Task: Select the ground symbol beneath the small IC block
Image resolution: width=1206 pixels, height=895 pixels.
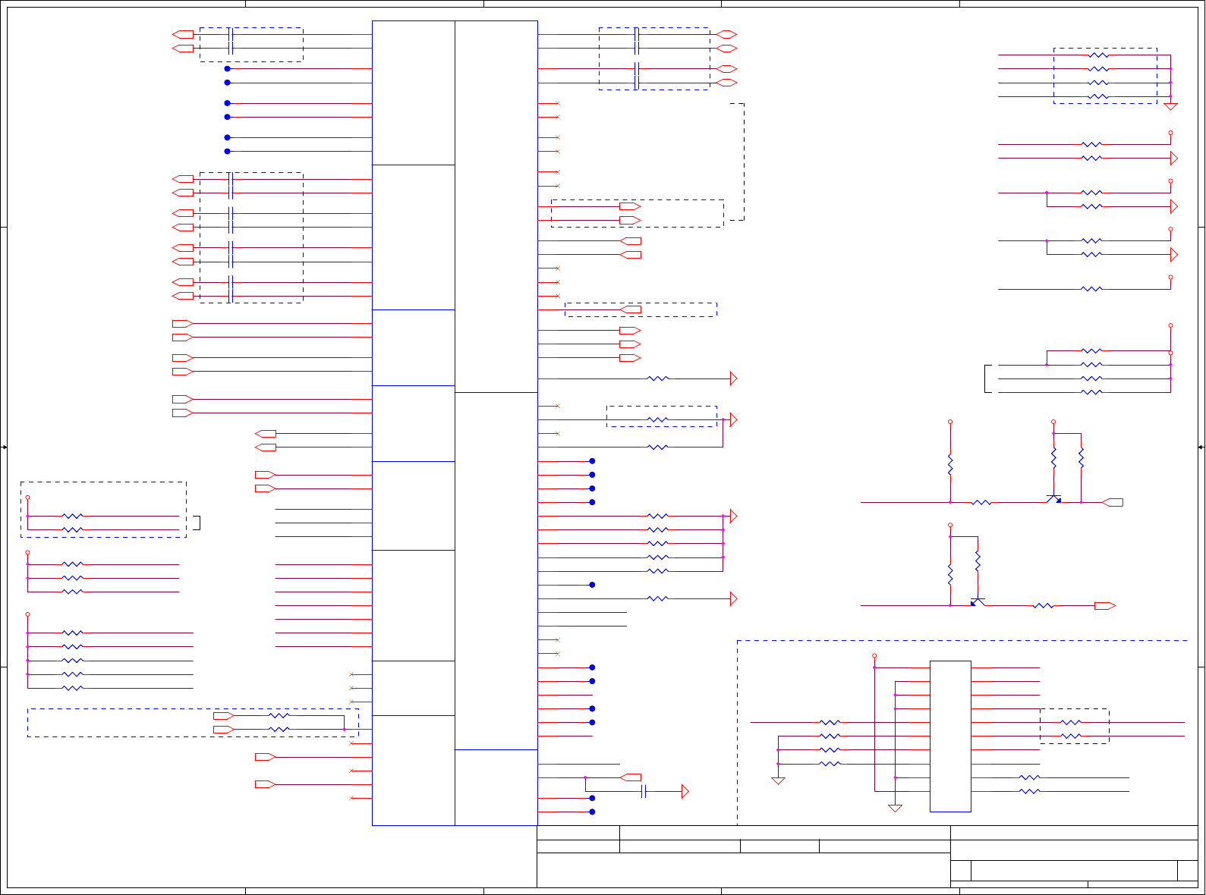Action: tap(895, 809)
